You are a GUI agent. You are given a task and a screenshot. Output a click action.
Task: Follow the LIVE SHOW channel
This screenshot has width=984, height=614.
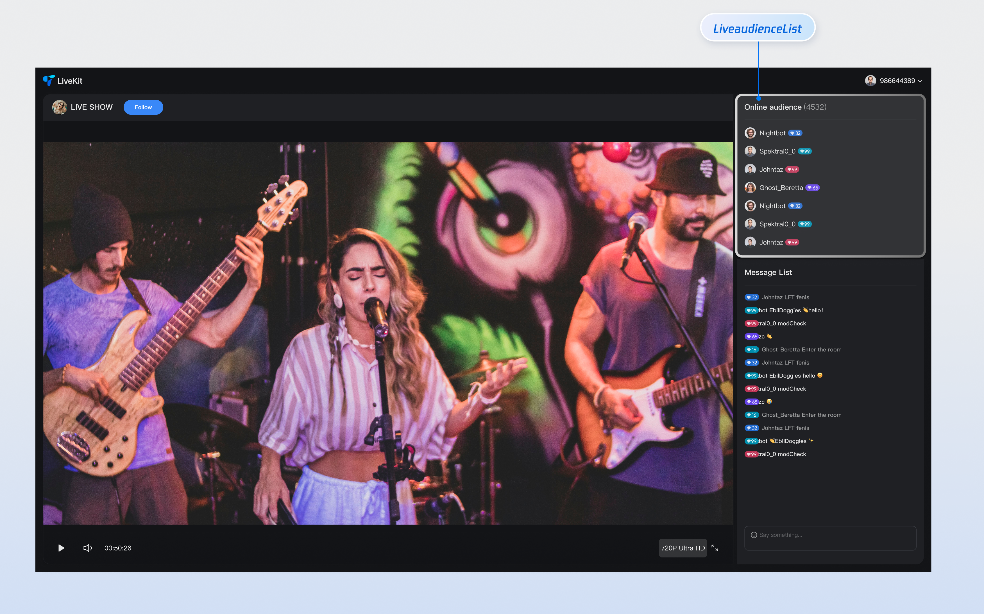(x=143, y=107)
